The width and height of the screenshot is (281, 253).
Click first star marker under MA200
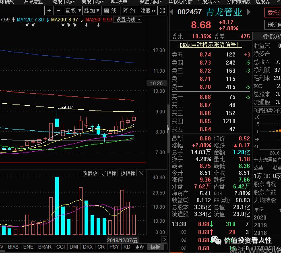[63, 25]
